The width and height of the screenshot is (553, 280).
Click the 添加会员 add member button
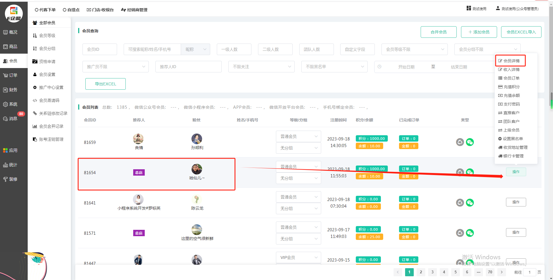click(x=479, y=32)
